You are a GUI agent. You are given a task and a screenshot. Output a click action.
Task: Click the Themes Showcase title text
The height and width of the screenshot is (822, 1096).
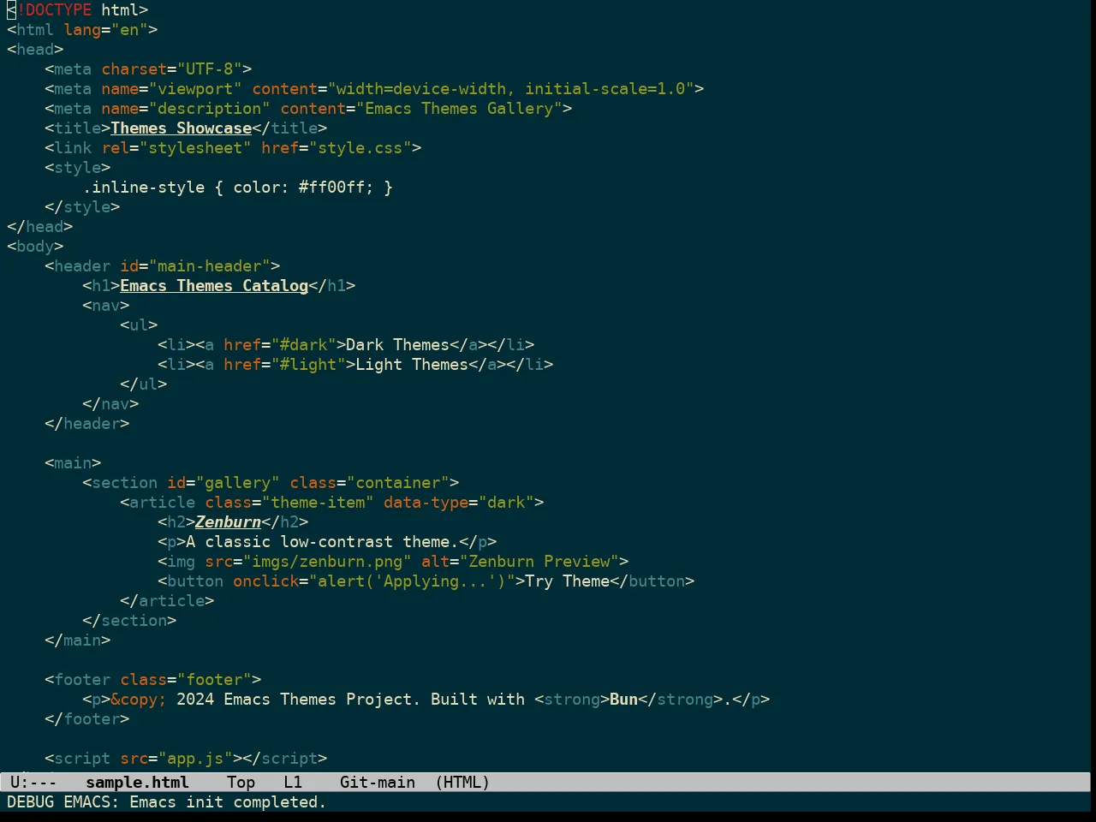pos(181,128)
